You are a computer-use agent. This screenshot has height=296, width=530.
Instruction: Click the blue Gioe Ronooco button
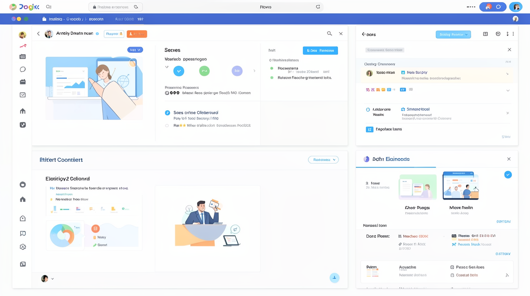click(320, 51)
